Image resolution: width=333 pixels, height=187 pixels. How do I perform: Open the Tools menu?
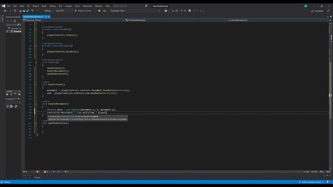(x=78, y=6)
